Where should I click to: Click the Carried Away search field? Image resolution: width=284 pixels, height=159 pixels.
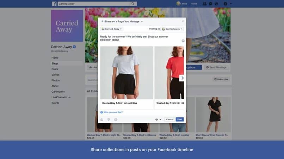(x=94, y=4)
